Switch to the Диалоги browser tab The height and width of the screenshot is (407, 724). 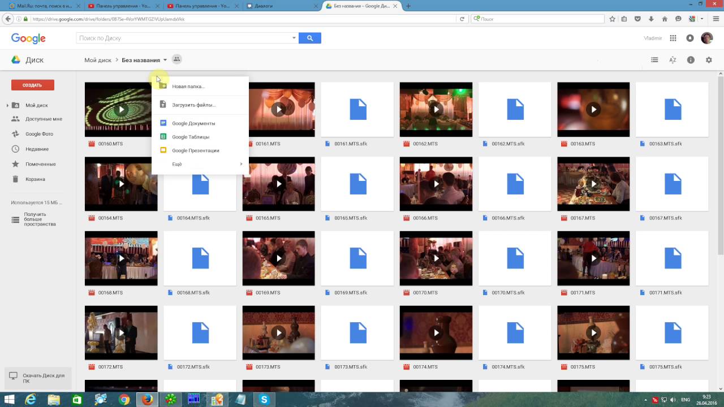[282, 6]
